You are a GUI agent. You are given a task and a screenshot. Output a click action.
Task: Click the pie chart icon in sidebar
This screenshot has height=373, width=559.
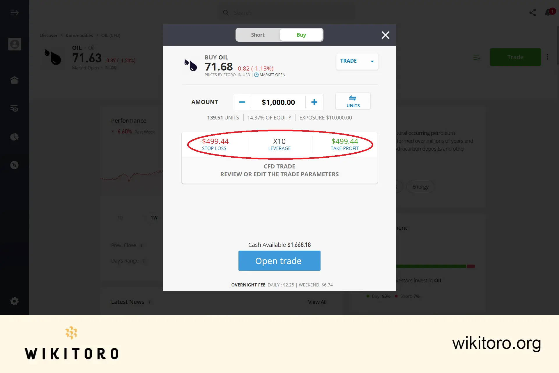point(15,137)
